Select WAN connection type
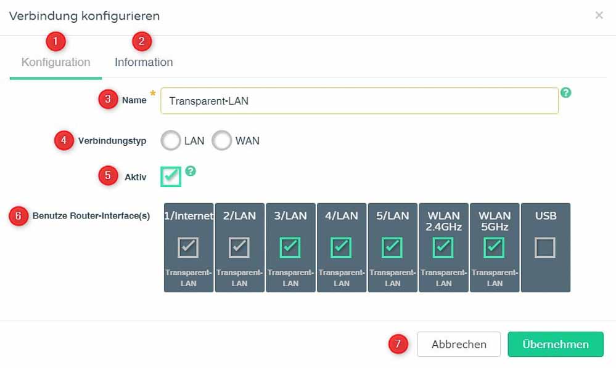Viewport: 616px width, 368px height. [222, 141]
